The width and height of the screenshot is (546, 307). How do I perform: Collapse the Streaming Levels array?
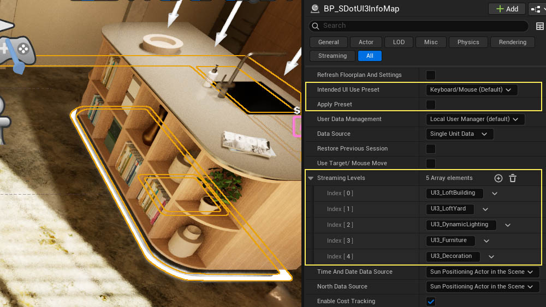pos(311,178)
